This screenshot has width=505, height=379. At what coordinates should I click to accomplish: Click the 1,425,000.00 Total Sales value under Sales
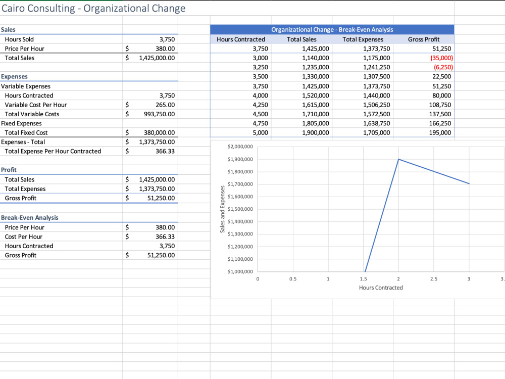pyautogui.click(x=157, y=58)
